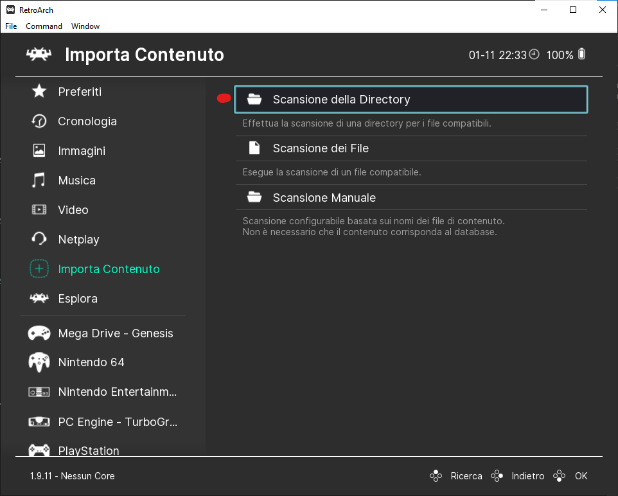Click the OK button label
The height and width of the screenshot is (496, 618).
coord(581,476)
